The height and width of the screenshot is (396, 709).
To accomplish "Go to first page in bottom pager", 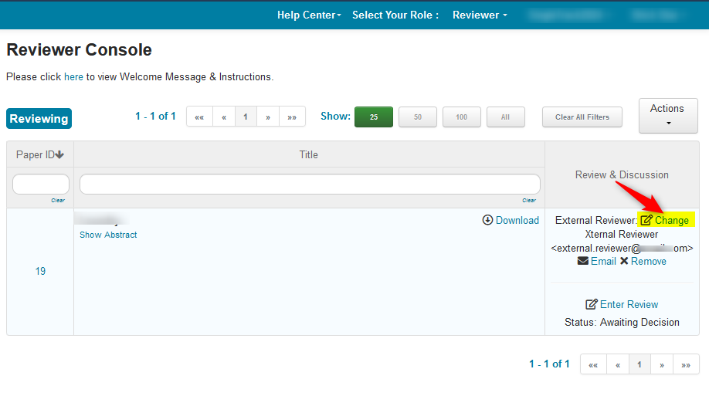I will pyautogui.click(x=593, y=364).
